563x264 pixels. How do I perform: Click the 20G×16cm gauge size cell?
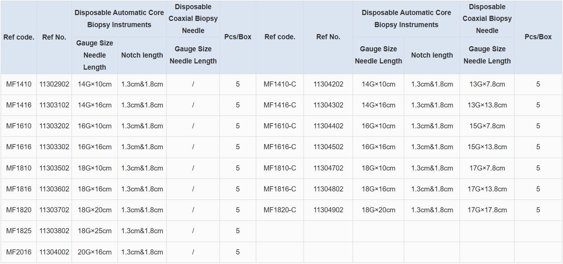95,252
